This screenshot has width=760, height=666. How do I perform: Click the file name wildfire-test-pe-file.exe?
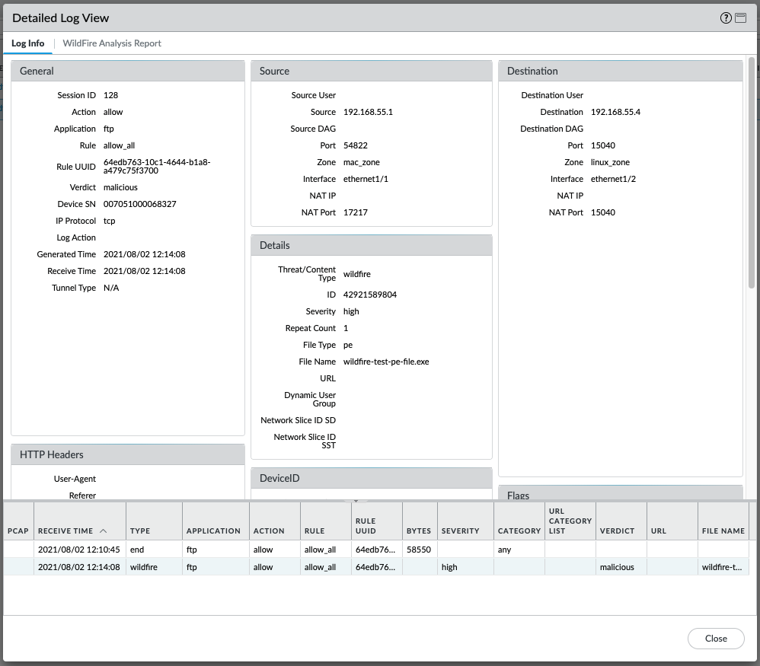386,362
